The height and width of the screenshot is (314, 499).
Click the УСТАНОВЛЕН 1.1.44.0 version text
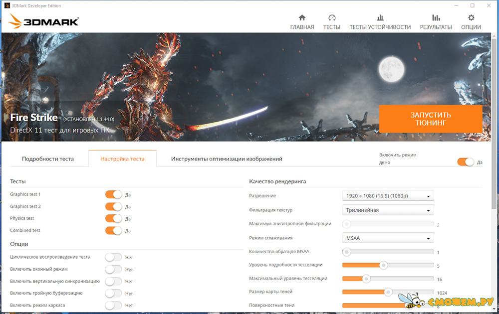88,120
